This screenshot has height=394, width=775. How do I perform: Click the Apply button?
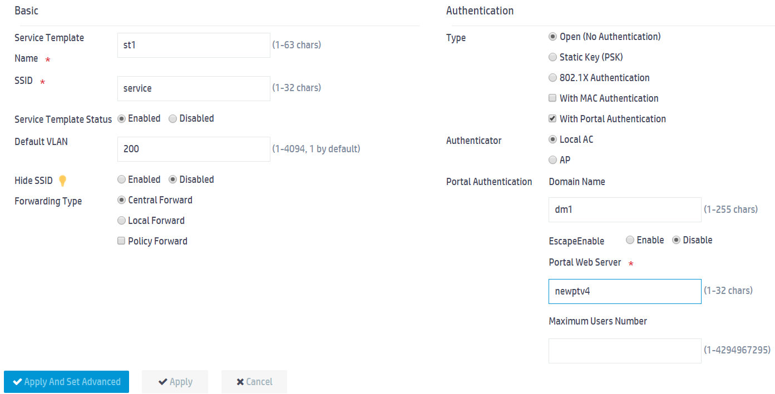click(x=175, y=382)
